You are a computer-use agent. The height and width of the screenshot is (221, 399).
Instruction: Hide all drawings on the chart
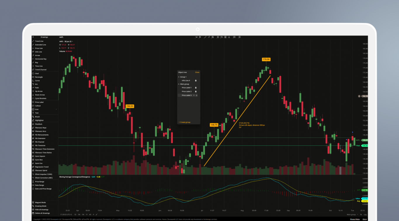tap(42, 210)
